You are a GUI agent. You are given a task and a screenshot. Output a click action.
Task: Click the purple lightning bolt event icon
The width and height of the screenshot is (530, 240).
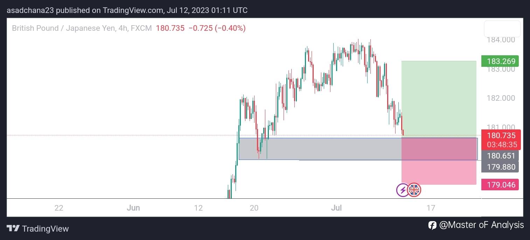click(x=403, y=190)
